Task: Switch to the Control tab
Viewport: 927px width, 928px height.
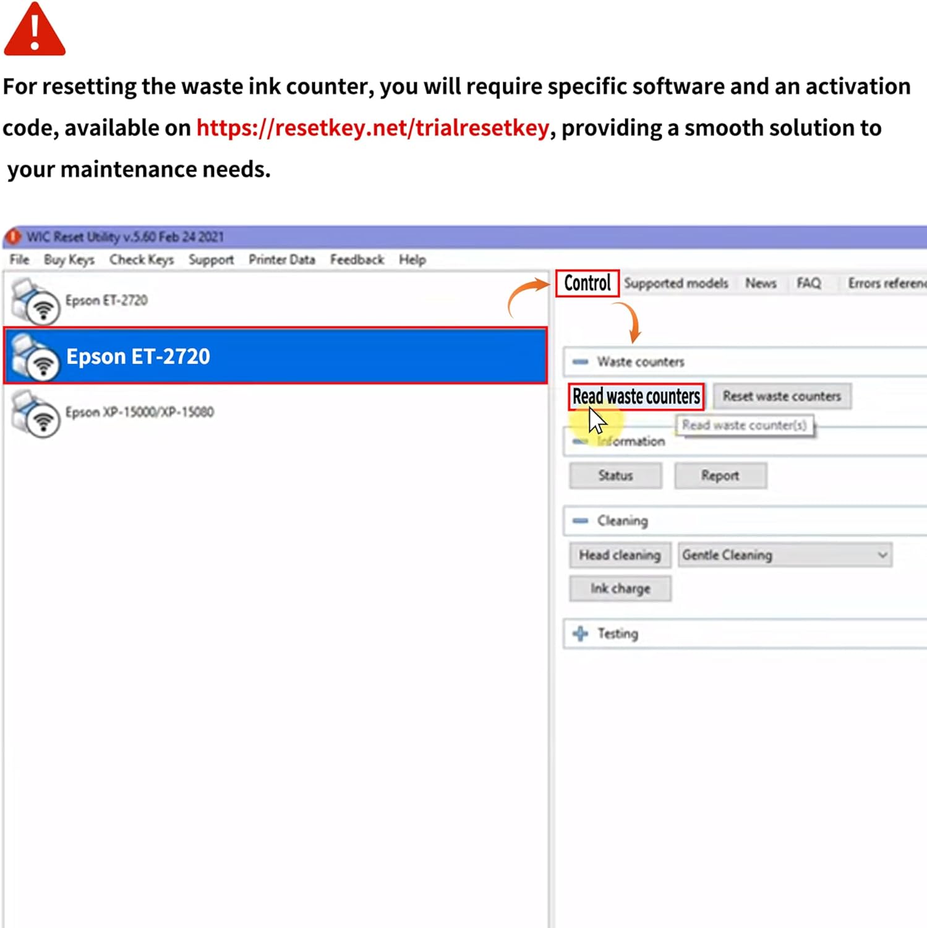Action: [587, 283]
